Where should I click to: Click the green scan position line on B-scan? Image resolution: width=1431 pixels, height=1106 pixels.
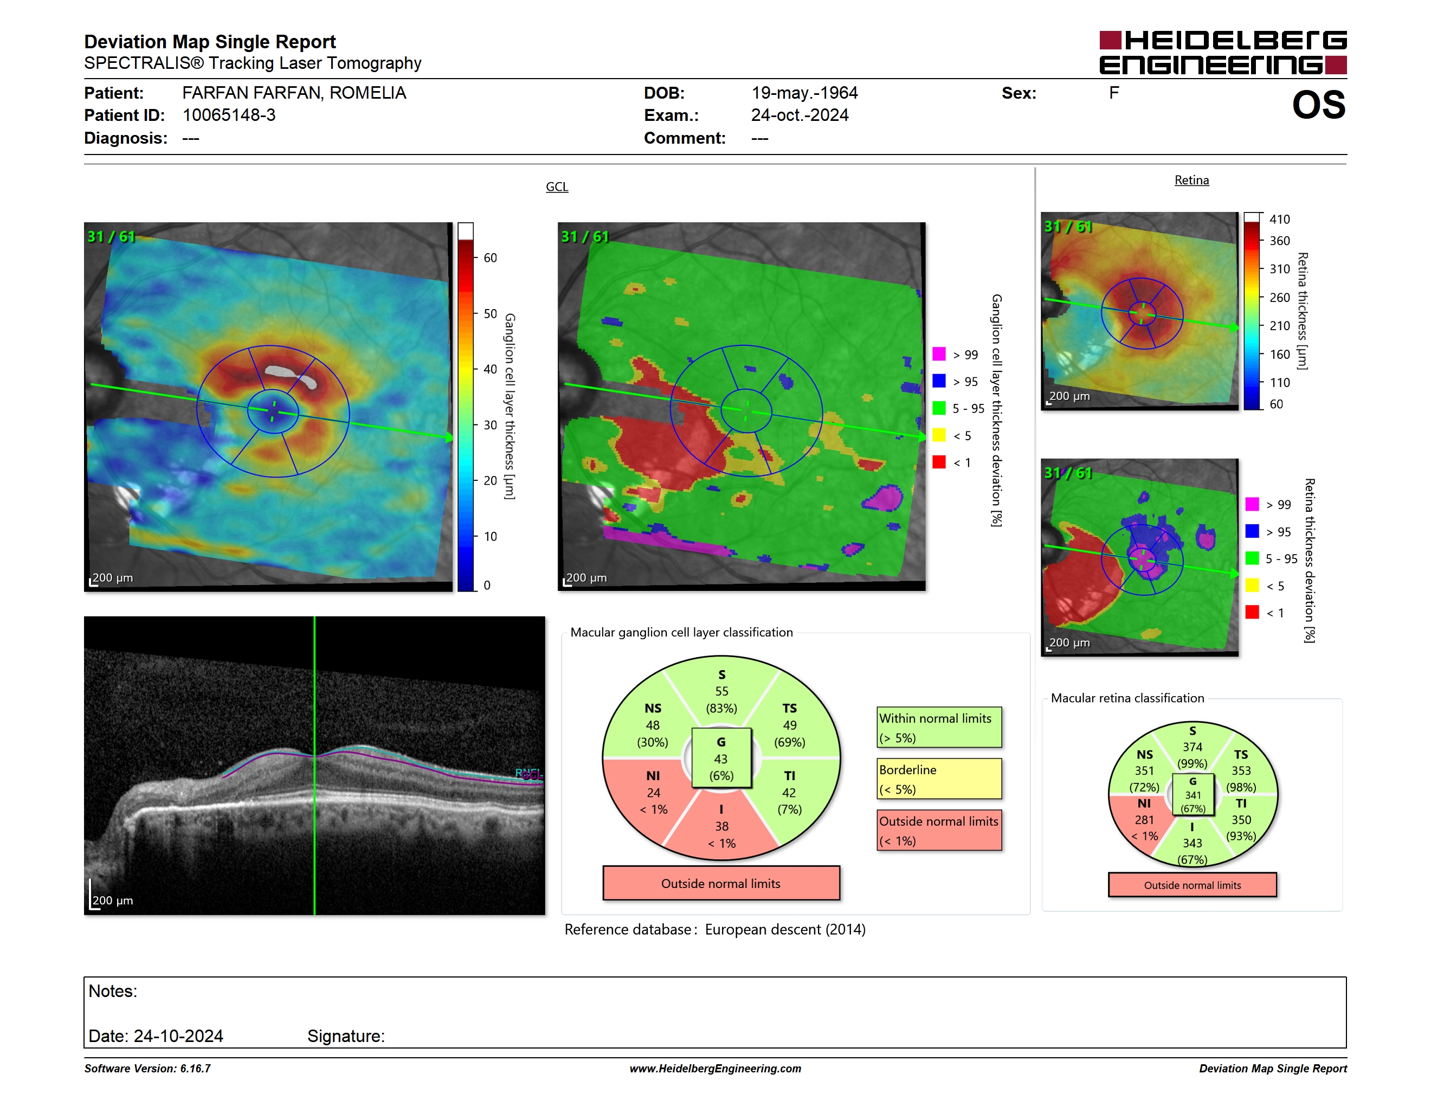[x=314, y=766]
